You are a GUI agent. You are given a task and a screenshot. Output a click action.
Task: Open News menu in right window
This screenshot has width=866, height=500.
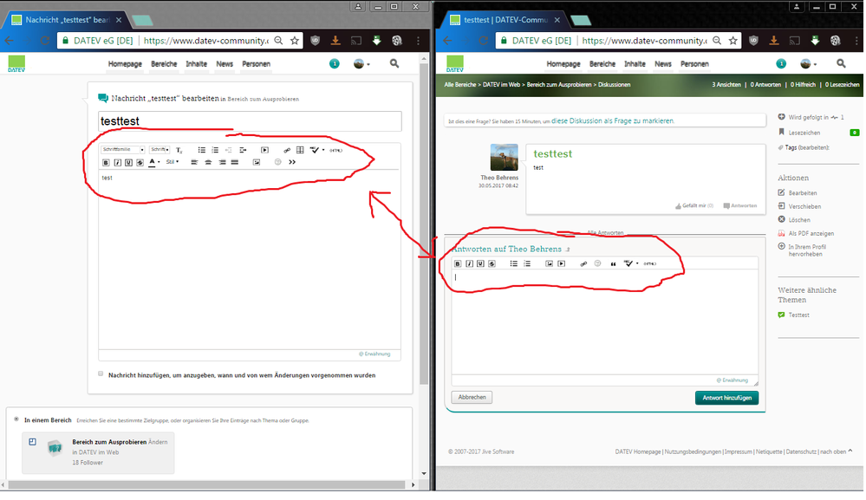(x=663, y=64)
